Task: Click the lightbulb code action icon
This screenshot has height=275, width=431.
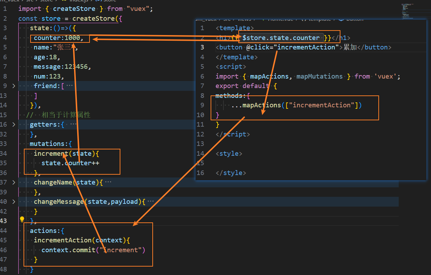Action: click(22, 220)
